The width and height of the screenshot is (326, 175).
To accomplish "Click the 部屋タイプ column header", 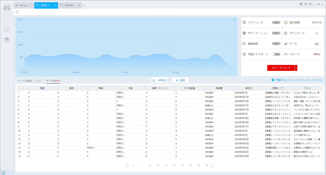I will pos(278,88).
